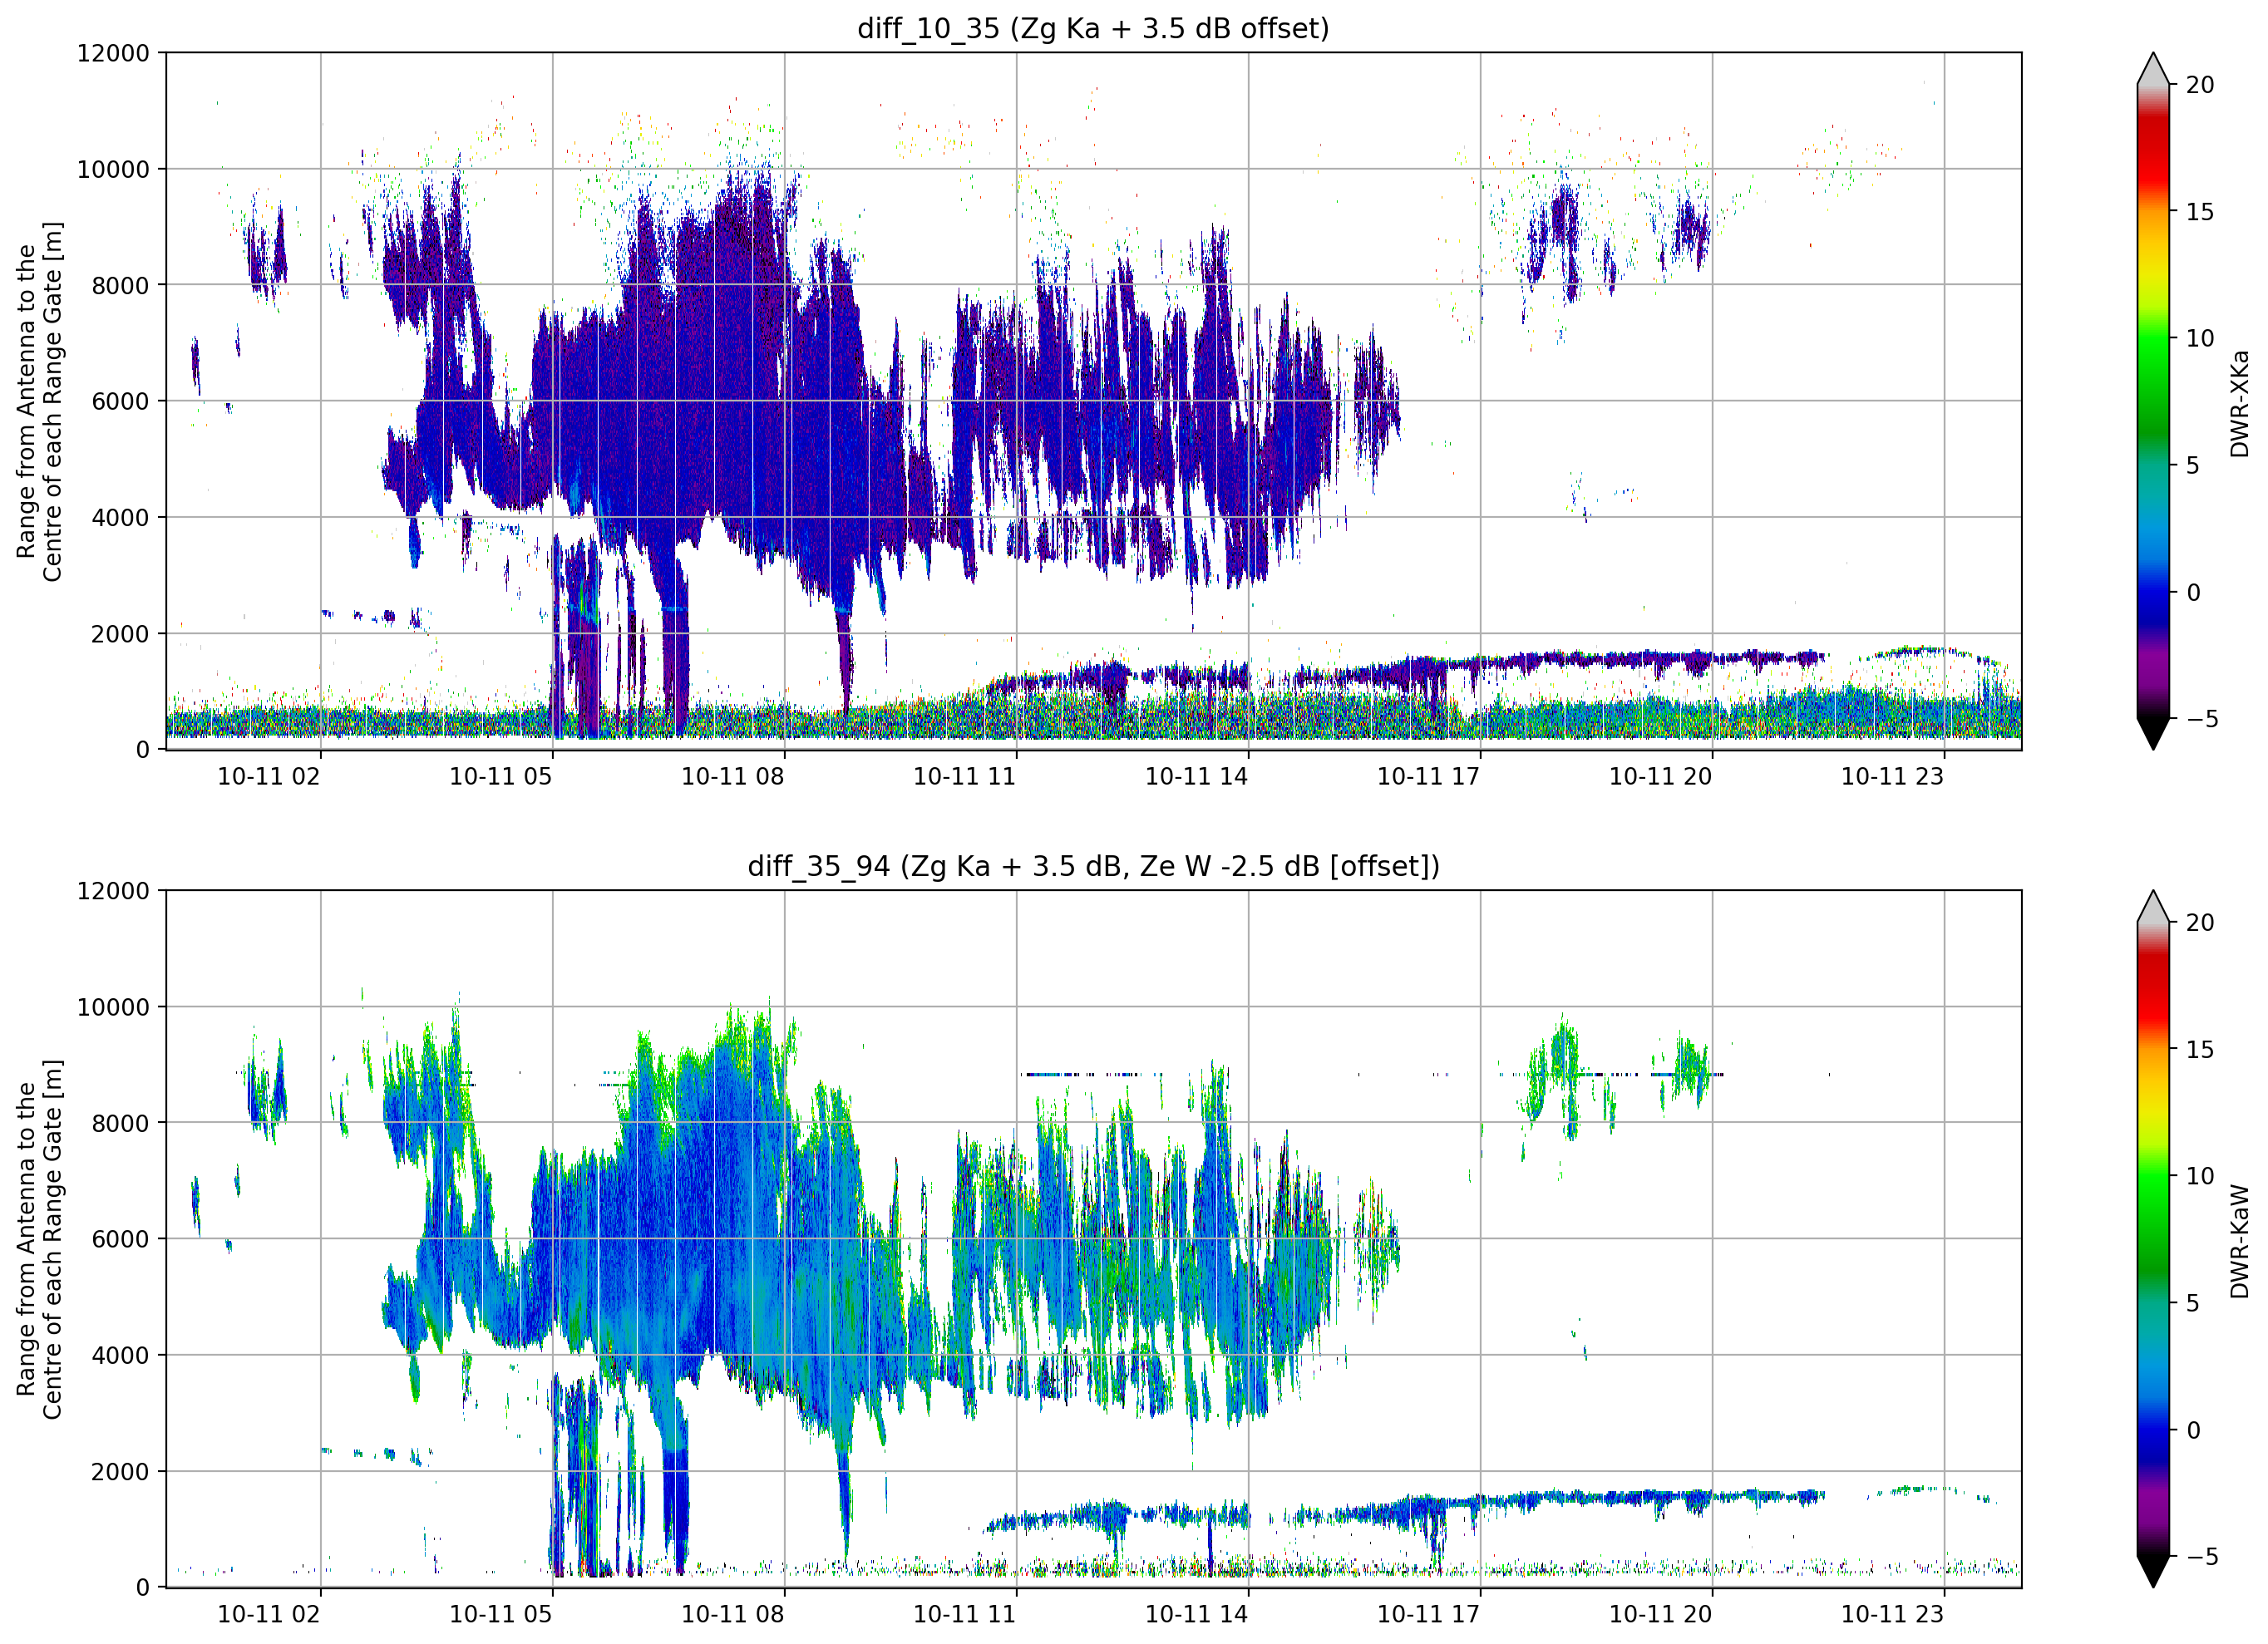The image size is (2268, 1644).
Task: Click top plot x-axis label 10-11 08
Action: [733, 776]
